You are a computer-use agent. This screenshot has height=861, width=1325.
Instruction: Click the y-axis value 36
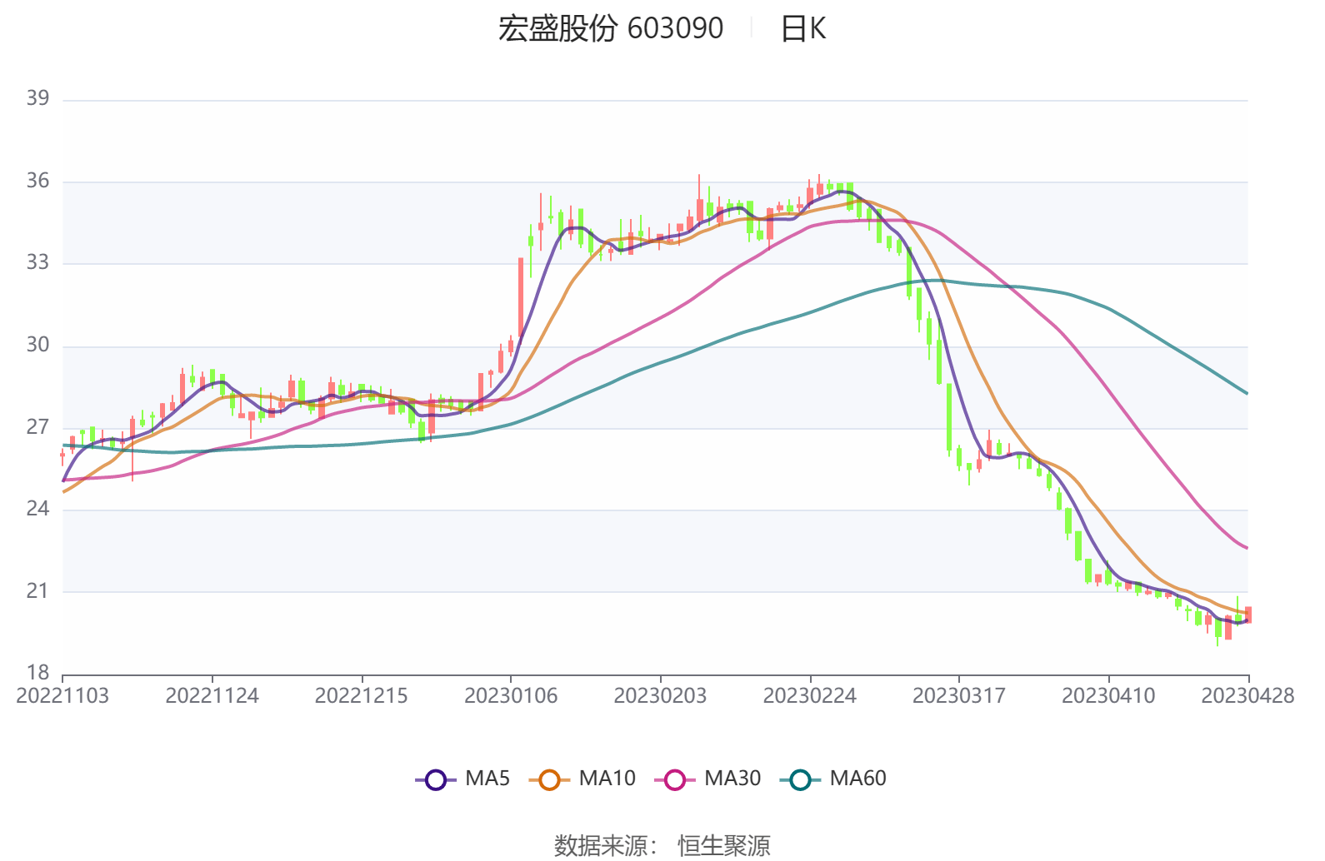[x=37, y=181]
